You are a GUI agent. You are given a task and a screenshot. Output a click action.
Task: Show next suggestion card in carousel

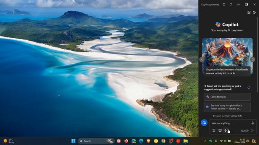pos(253,60)
